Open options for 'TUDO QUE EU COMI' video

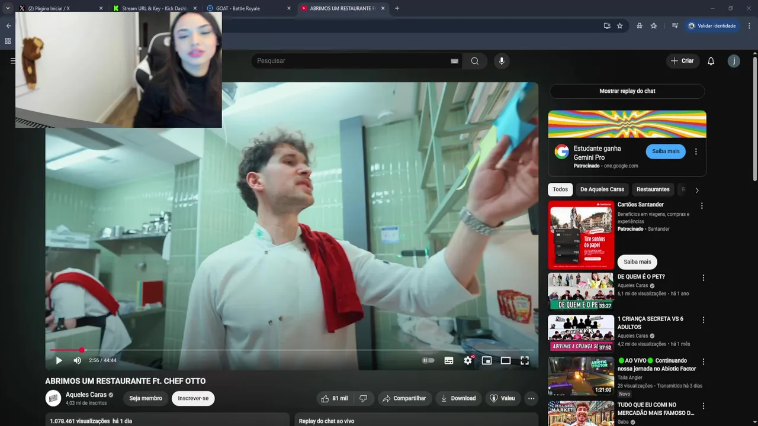704,406
